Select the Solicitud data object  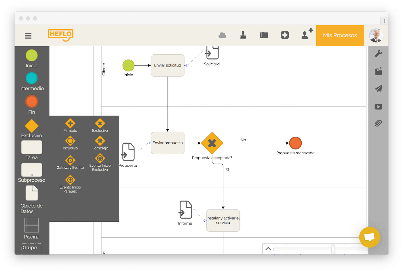pyautogui.click(x=212, y=53)
